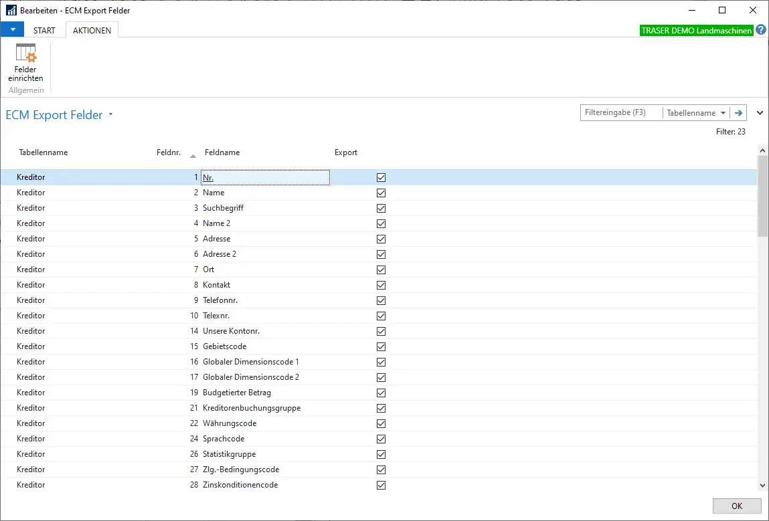Screen dimensions: 769x521
Task: Click the TRASER DEMO Landmaschinen label
Action: pos(696,30)
